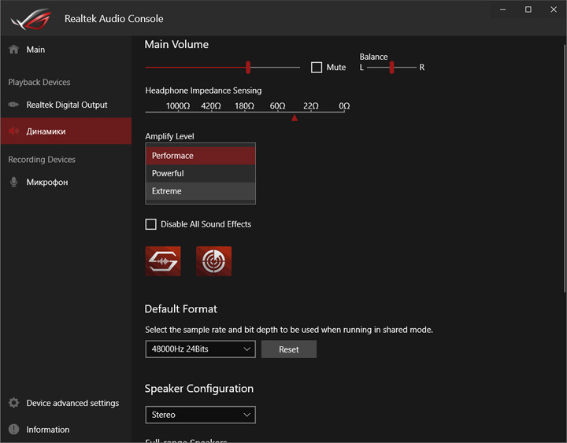Open Sonic Studio sound effect icon
567x443 pixels.
pos(163,261)
